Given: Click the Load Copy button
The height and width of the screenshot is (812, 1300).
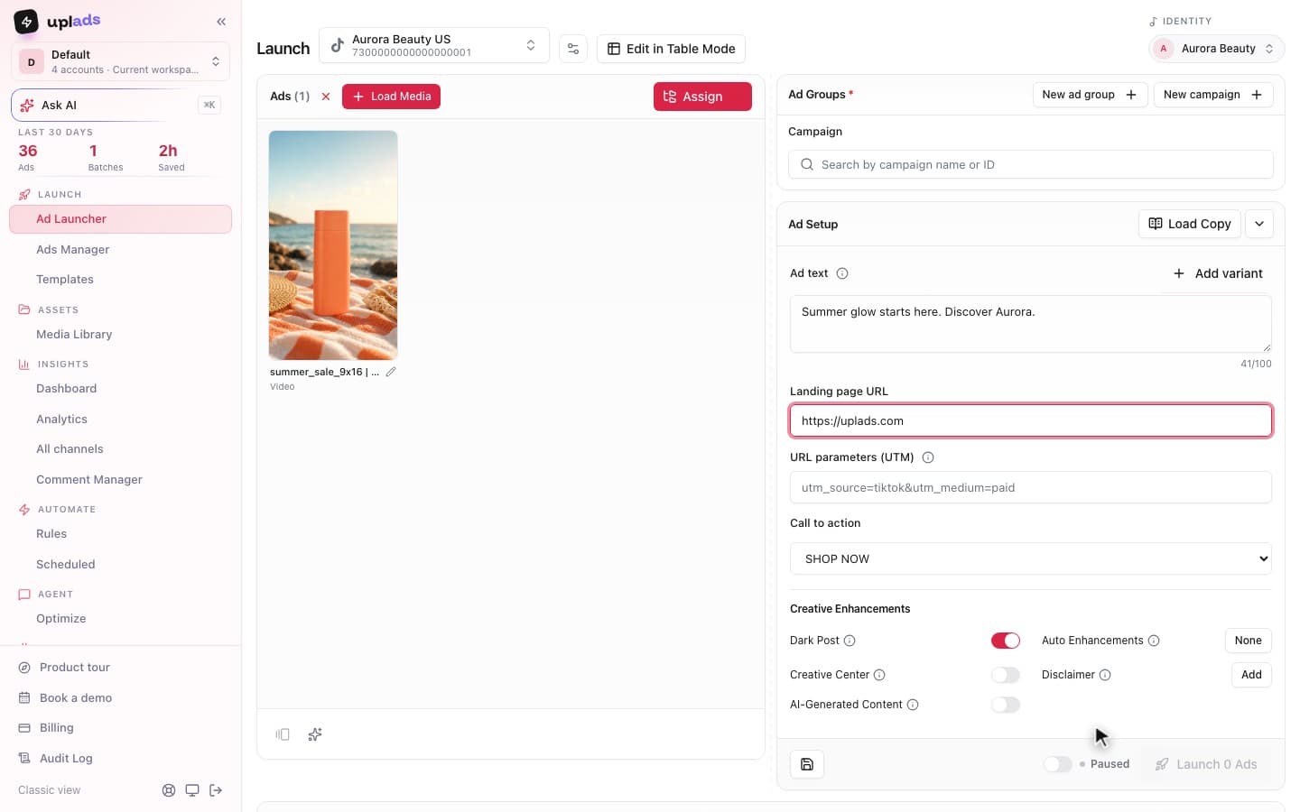Looking at the screenshot, I should 1190,224.
